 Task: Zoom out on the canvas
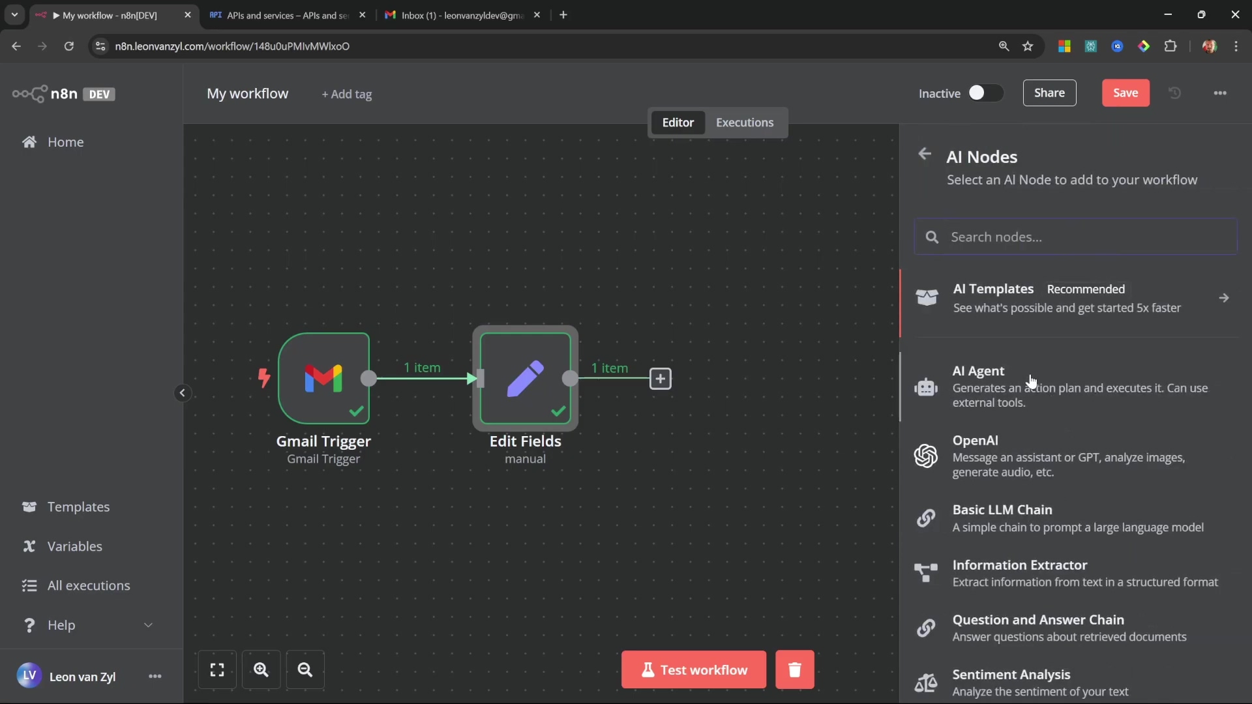pyautogui.click(x=305, y=669)
